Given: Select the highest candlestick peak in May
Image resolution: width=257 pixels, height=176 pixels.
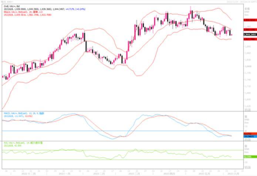Looking at the screenshot, I should coord(191,12).
